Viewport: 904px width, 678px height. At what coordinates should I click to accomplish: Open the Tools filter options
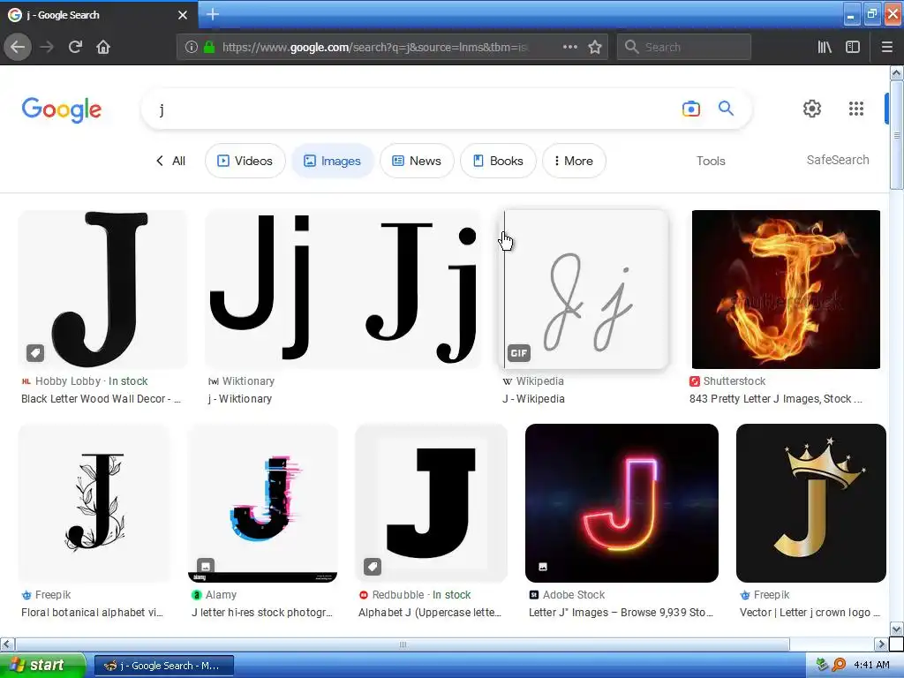pyautogui.click(x=711, y=161)
